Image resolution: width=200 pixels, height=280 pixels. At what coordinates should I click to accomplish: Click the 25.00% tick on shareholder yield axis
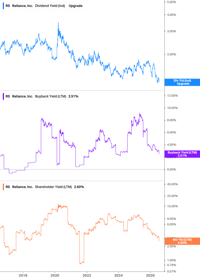[x=172, y=196]
